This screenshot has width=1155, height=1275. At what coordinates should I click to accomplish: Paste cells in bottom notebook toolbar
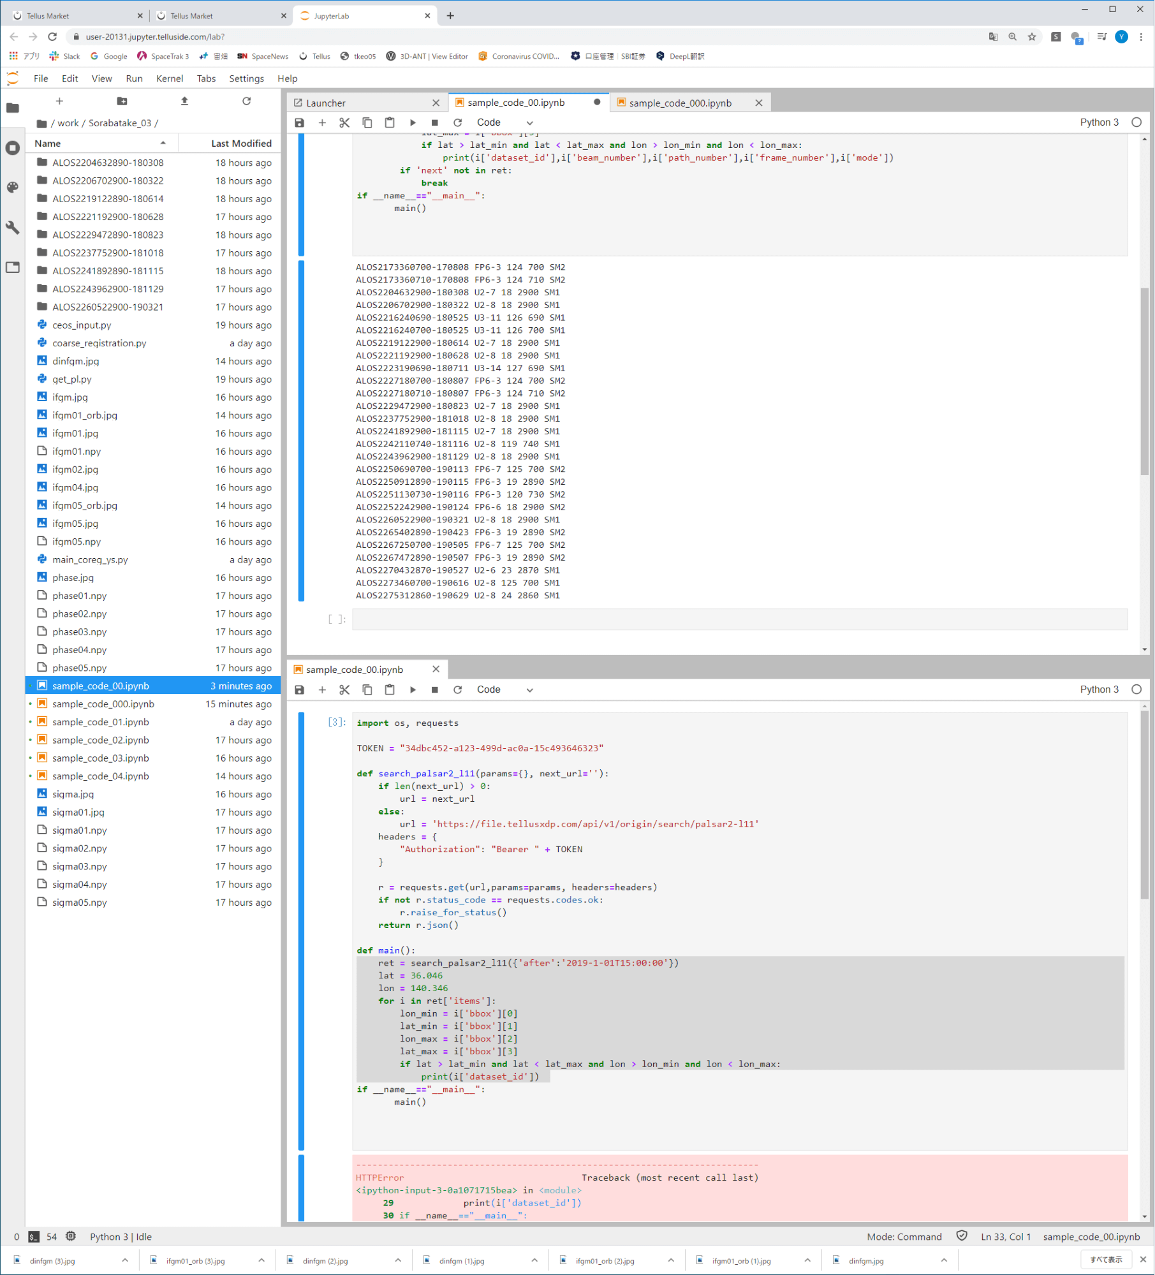pyautogui.click(x=390, y=690)
